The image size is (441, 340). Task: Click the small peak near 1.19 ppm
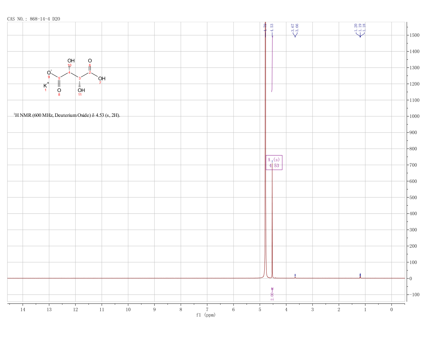(x=360, y=277)
